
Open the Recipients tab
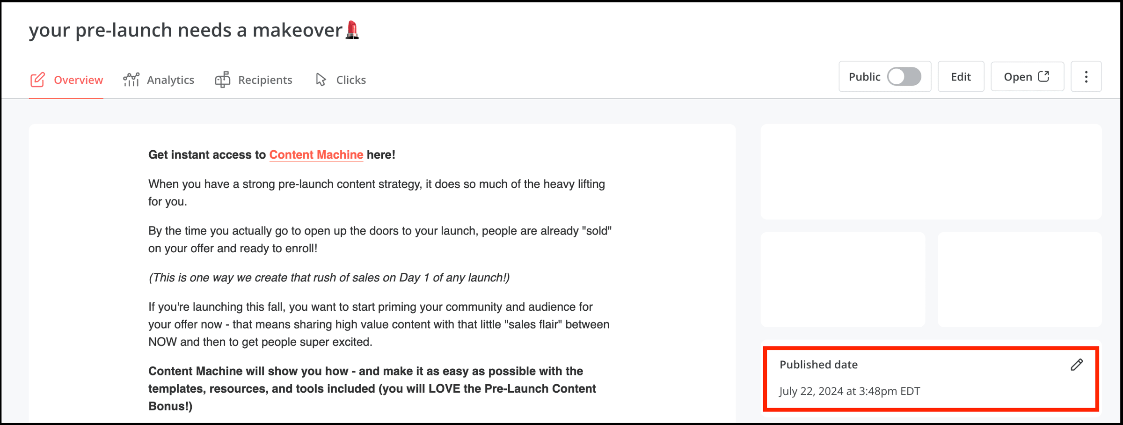254,80
